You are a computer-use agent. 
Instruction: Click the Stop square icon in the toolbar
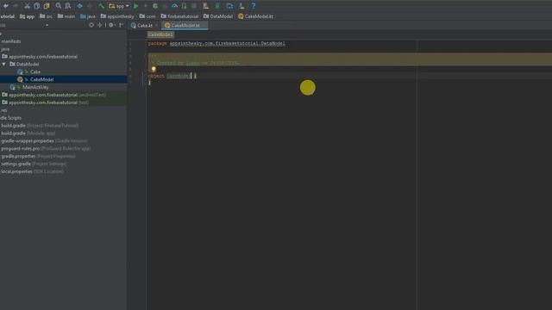pyautogui.click(x=193, y=6)
